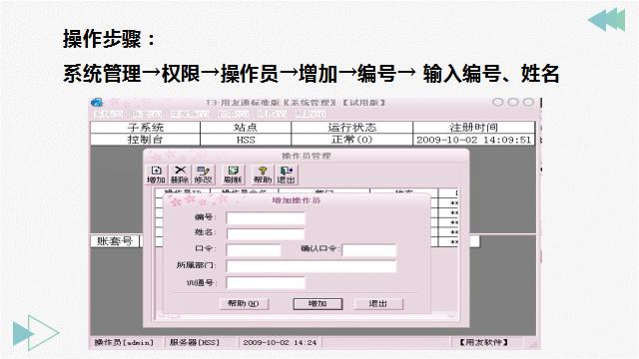
Task: Select the 控制台 subsystem cell
Action: click(x=145, y=140)
